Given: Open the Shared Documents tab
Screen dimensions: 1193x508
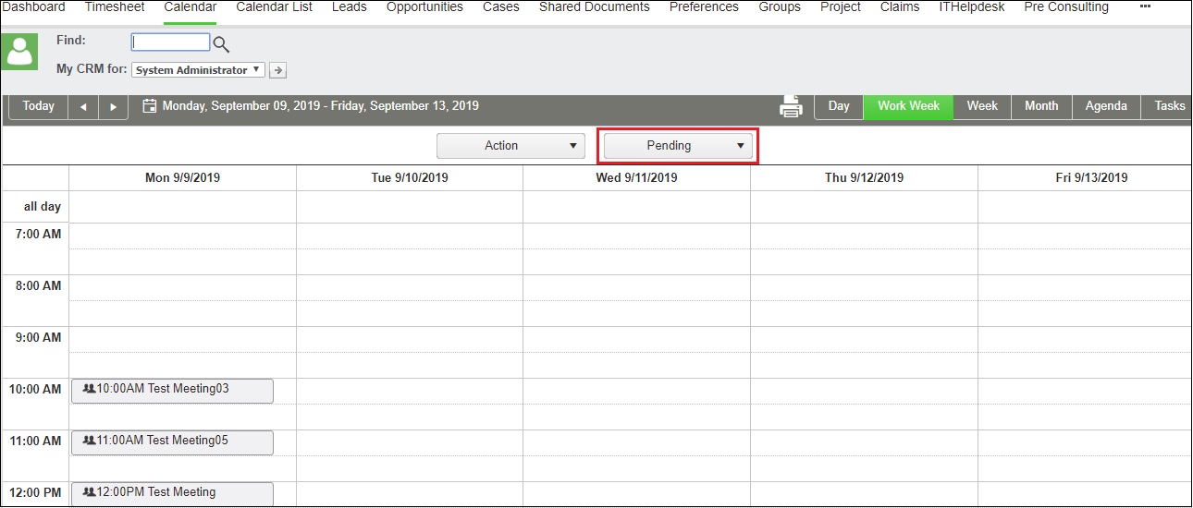Looking at the screenshot, I should click(595, 7).
